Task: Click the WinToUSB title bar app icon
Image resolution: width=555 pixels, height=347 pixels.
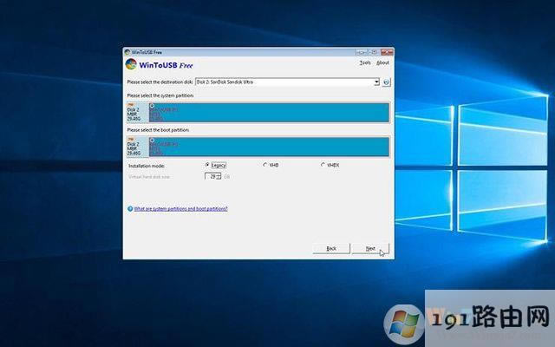Action: [x=128, y=51]
